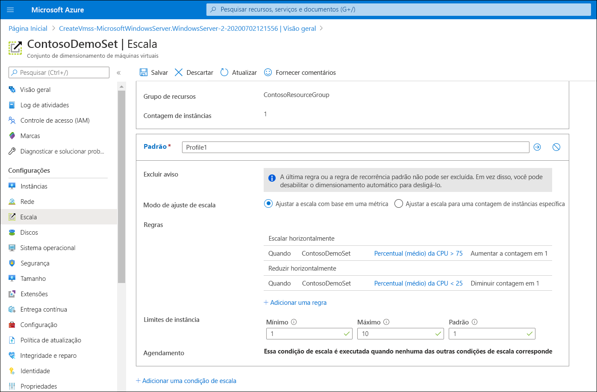
Task: Click the Salvar disk icon
Action: [x=144, y=72]
